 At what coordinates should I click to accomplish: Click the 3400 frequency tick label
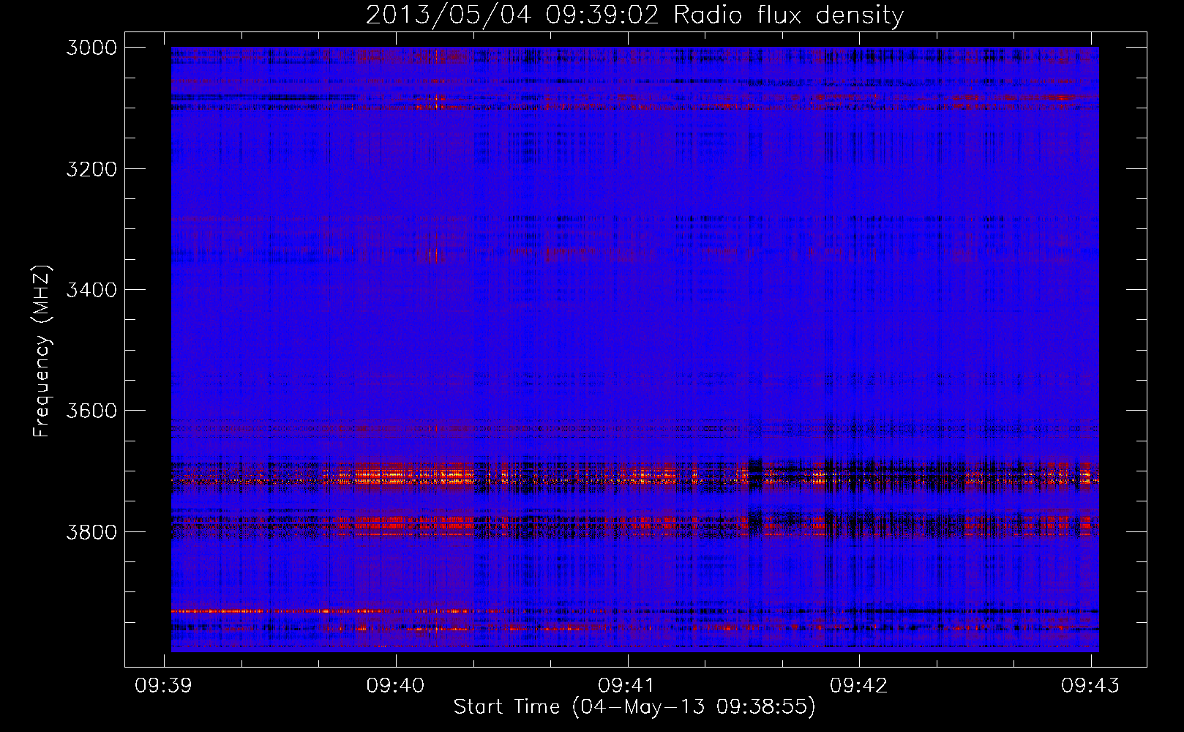(91, 290)
